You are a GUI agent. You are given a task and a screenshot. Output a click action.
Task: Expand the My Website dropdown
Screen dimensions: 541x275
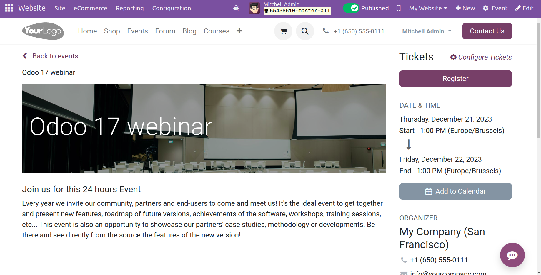point(428,8)
